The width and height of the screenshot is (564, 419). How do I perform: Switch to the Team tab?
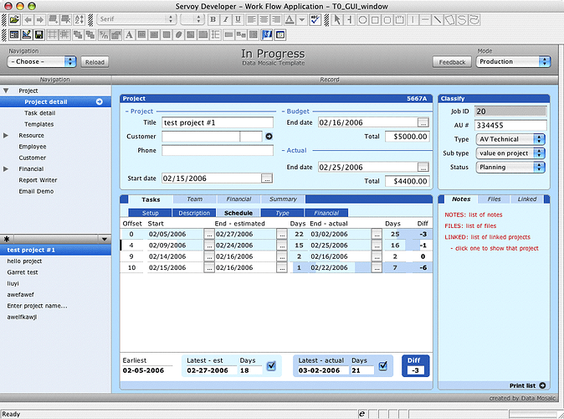tap(195, 199)
